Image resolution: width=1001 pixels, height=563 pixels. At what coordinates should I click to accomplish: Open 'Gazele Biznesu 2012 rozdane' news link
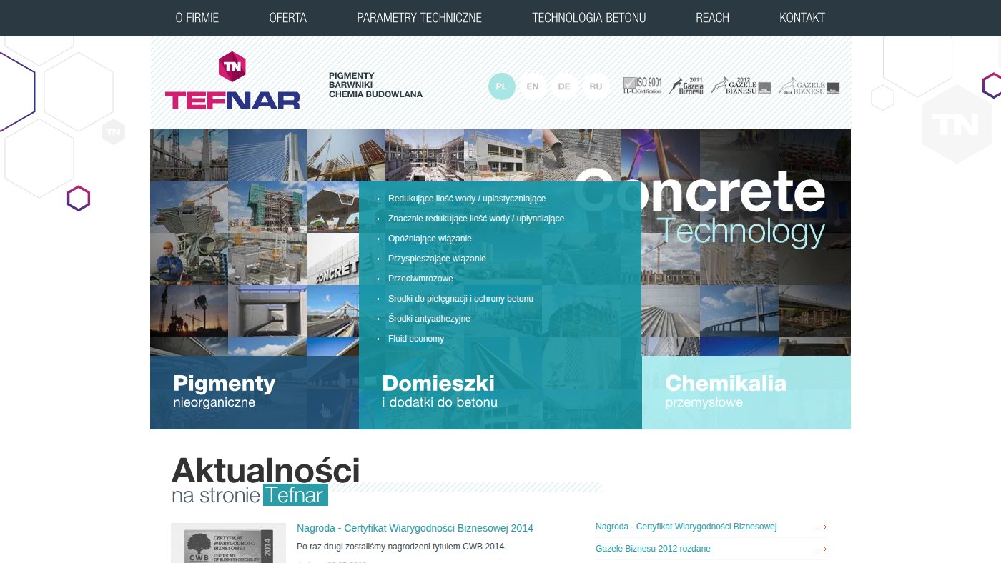tap(653, 549)
